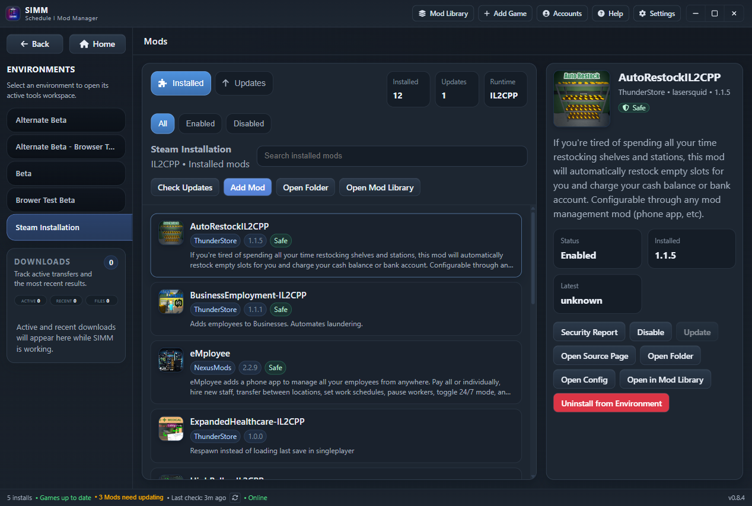This screenshot has height=506, width=752.
Task: Open the Mod Library from top bar
Action: pyautogui.click(x=443, y=14)
